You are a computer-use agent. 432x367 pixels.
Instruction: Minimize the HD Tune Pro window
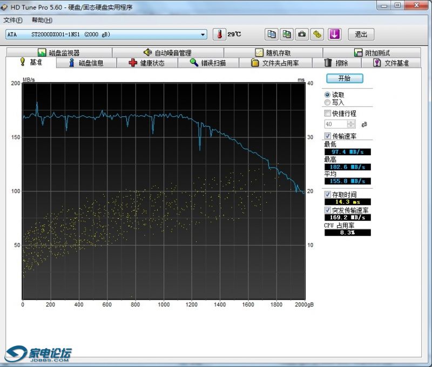pos(384,5)
